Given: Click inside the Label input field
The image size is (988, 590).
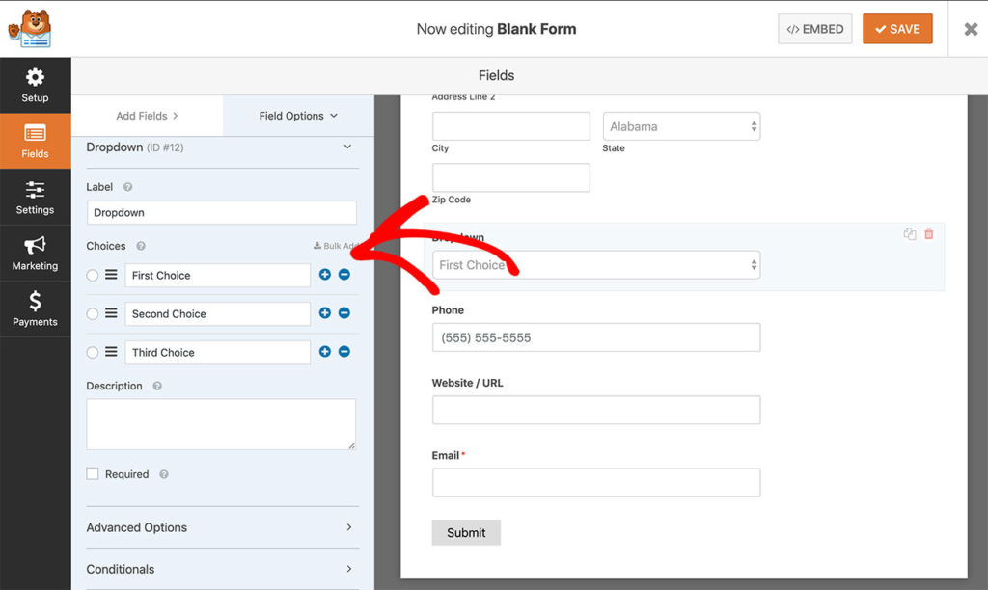Looking at the screenshot, I should (x=221, y=212).
